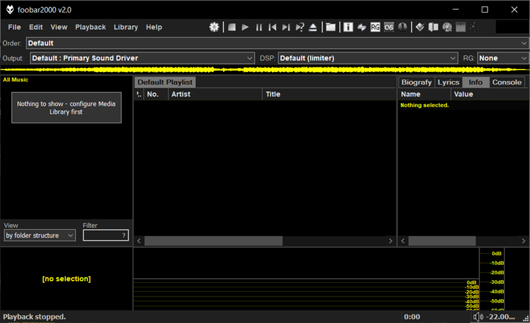
Task: Click the dim sparkle toolbar icon
Action: pyautogui.click(x=474, y=27)
